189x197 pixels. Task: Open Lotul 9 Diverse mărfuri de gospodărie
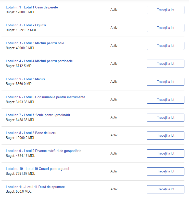(43, 151)
